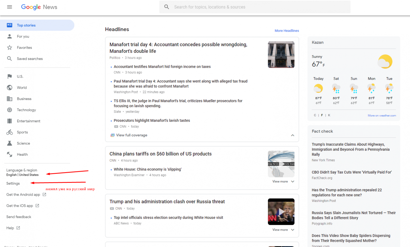This screenshot has height=247, width=410.
Task: Open CBO Didn't Say Tax Cuts fact check
Action: 352,172
